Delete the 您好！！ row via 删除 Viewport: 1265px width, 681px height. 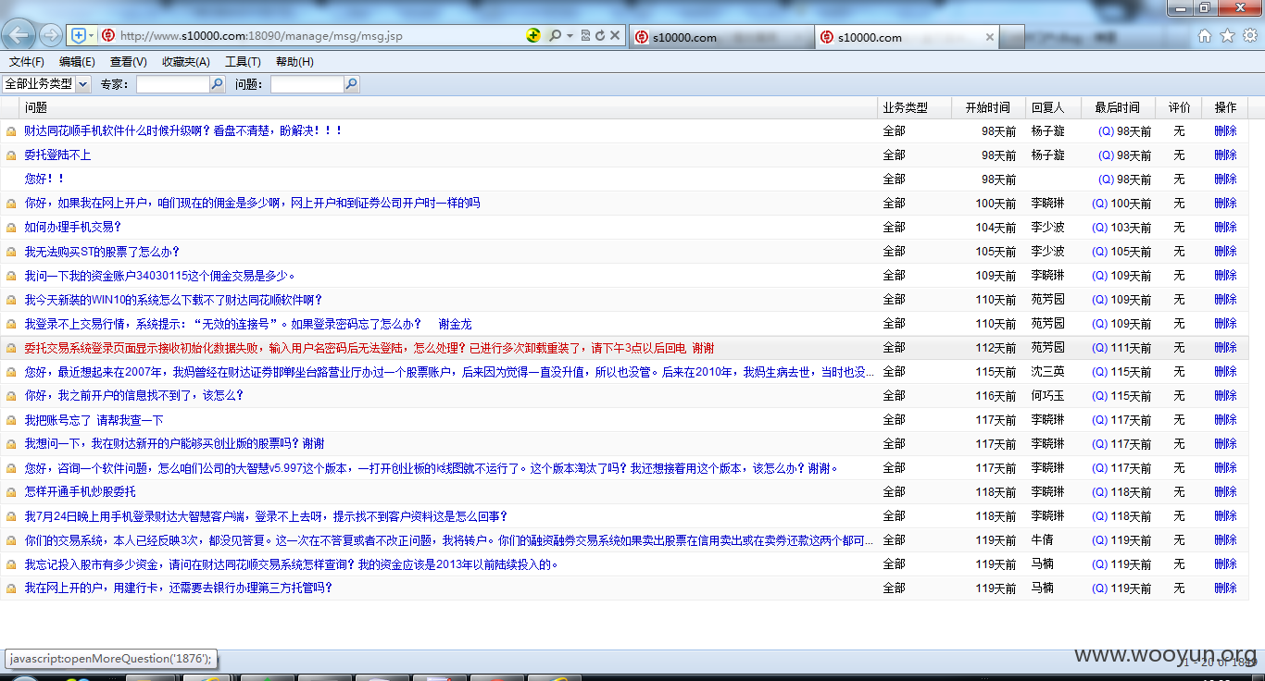click(x=1225, y=180)
